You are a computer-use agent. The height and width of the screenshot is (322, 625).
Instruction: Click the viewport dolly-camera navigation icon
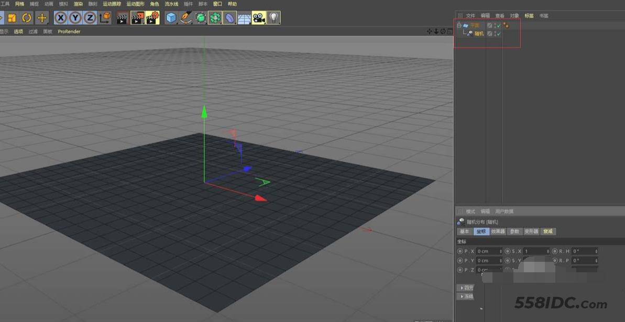[x=436, y=31]
